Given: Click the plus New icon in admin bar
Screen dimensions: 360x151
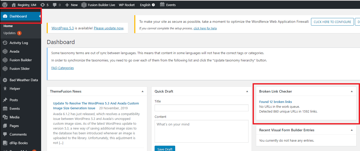Looking at the screenshot, I should (67, 5).
